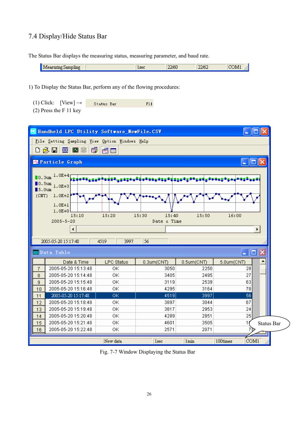This screenshot has width=298, height=422.
Task: Select the Status Bar F11 menu entry
Action: tap(119, 103)
